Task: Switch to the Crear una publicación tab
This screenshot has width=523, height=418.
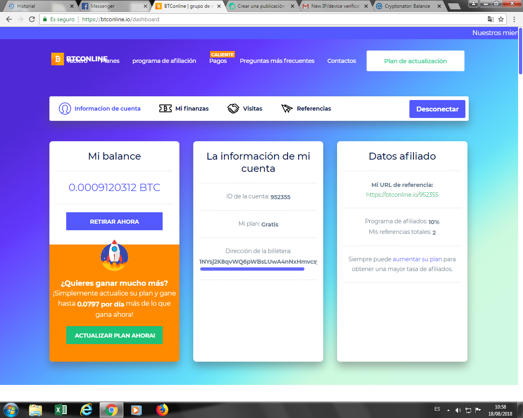Action: (x=261, y=6)
